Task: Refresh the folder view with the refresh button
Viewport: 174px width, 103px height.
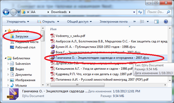Action: point(140,12)
